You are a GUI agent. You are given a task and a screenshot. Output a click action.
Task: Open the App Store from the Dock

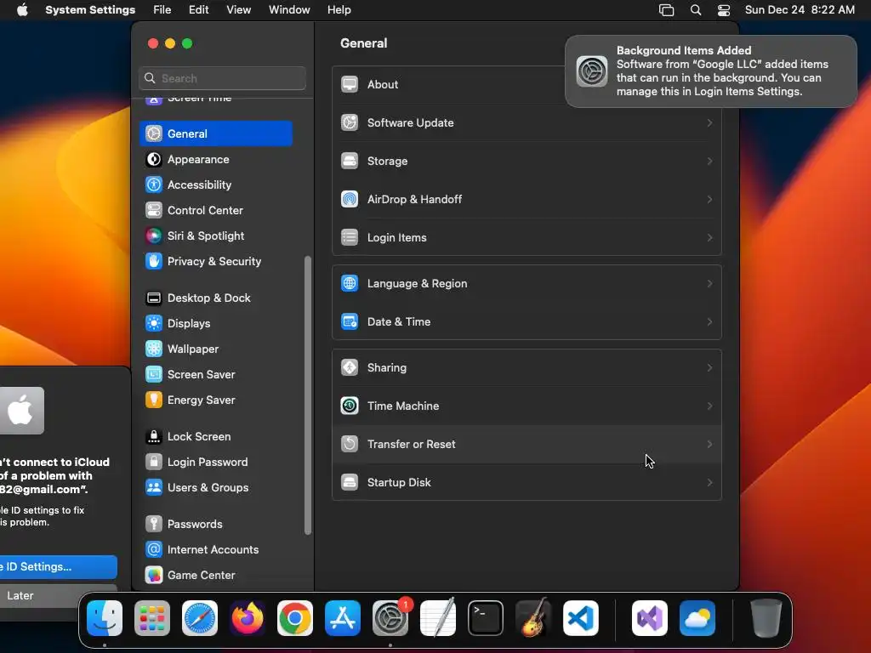pos(343,618)
